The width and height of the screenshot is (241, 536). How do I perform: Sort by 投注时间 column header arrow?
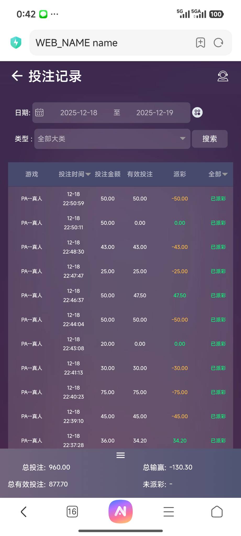pos(88,174)
